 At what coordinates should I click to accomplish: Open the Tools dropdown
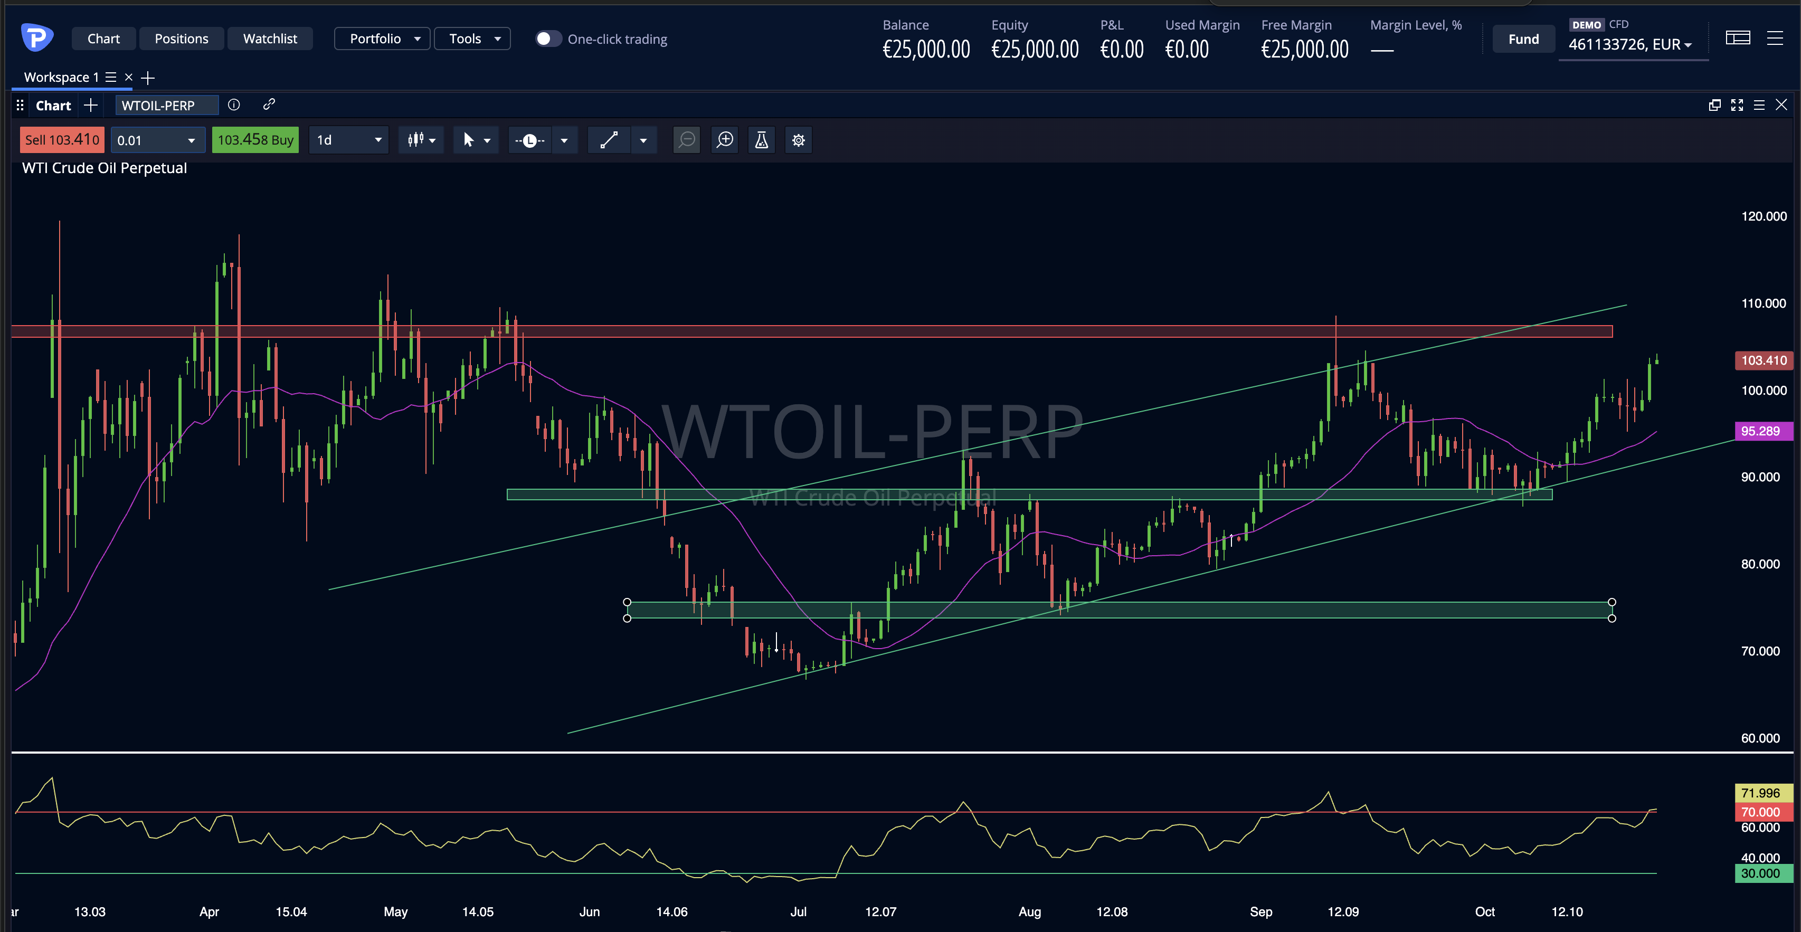[x=472, y=39]
